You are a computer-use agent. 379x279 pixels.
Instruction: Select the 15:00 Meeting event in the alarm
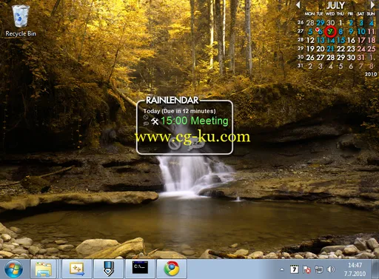point(195,121)
